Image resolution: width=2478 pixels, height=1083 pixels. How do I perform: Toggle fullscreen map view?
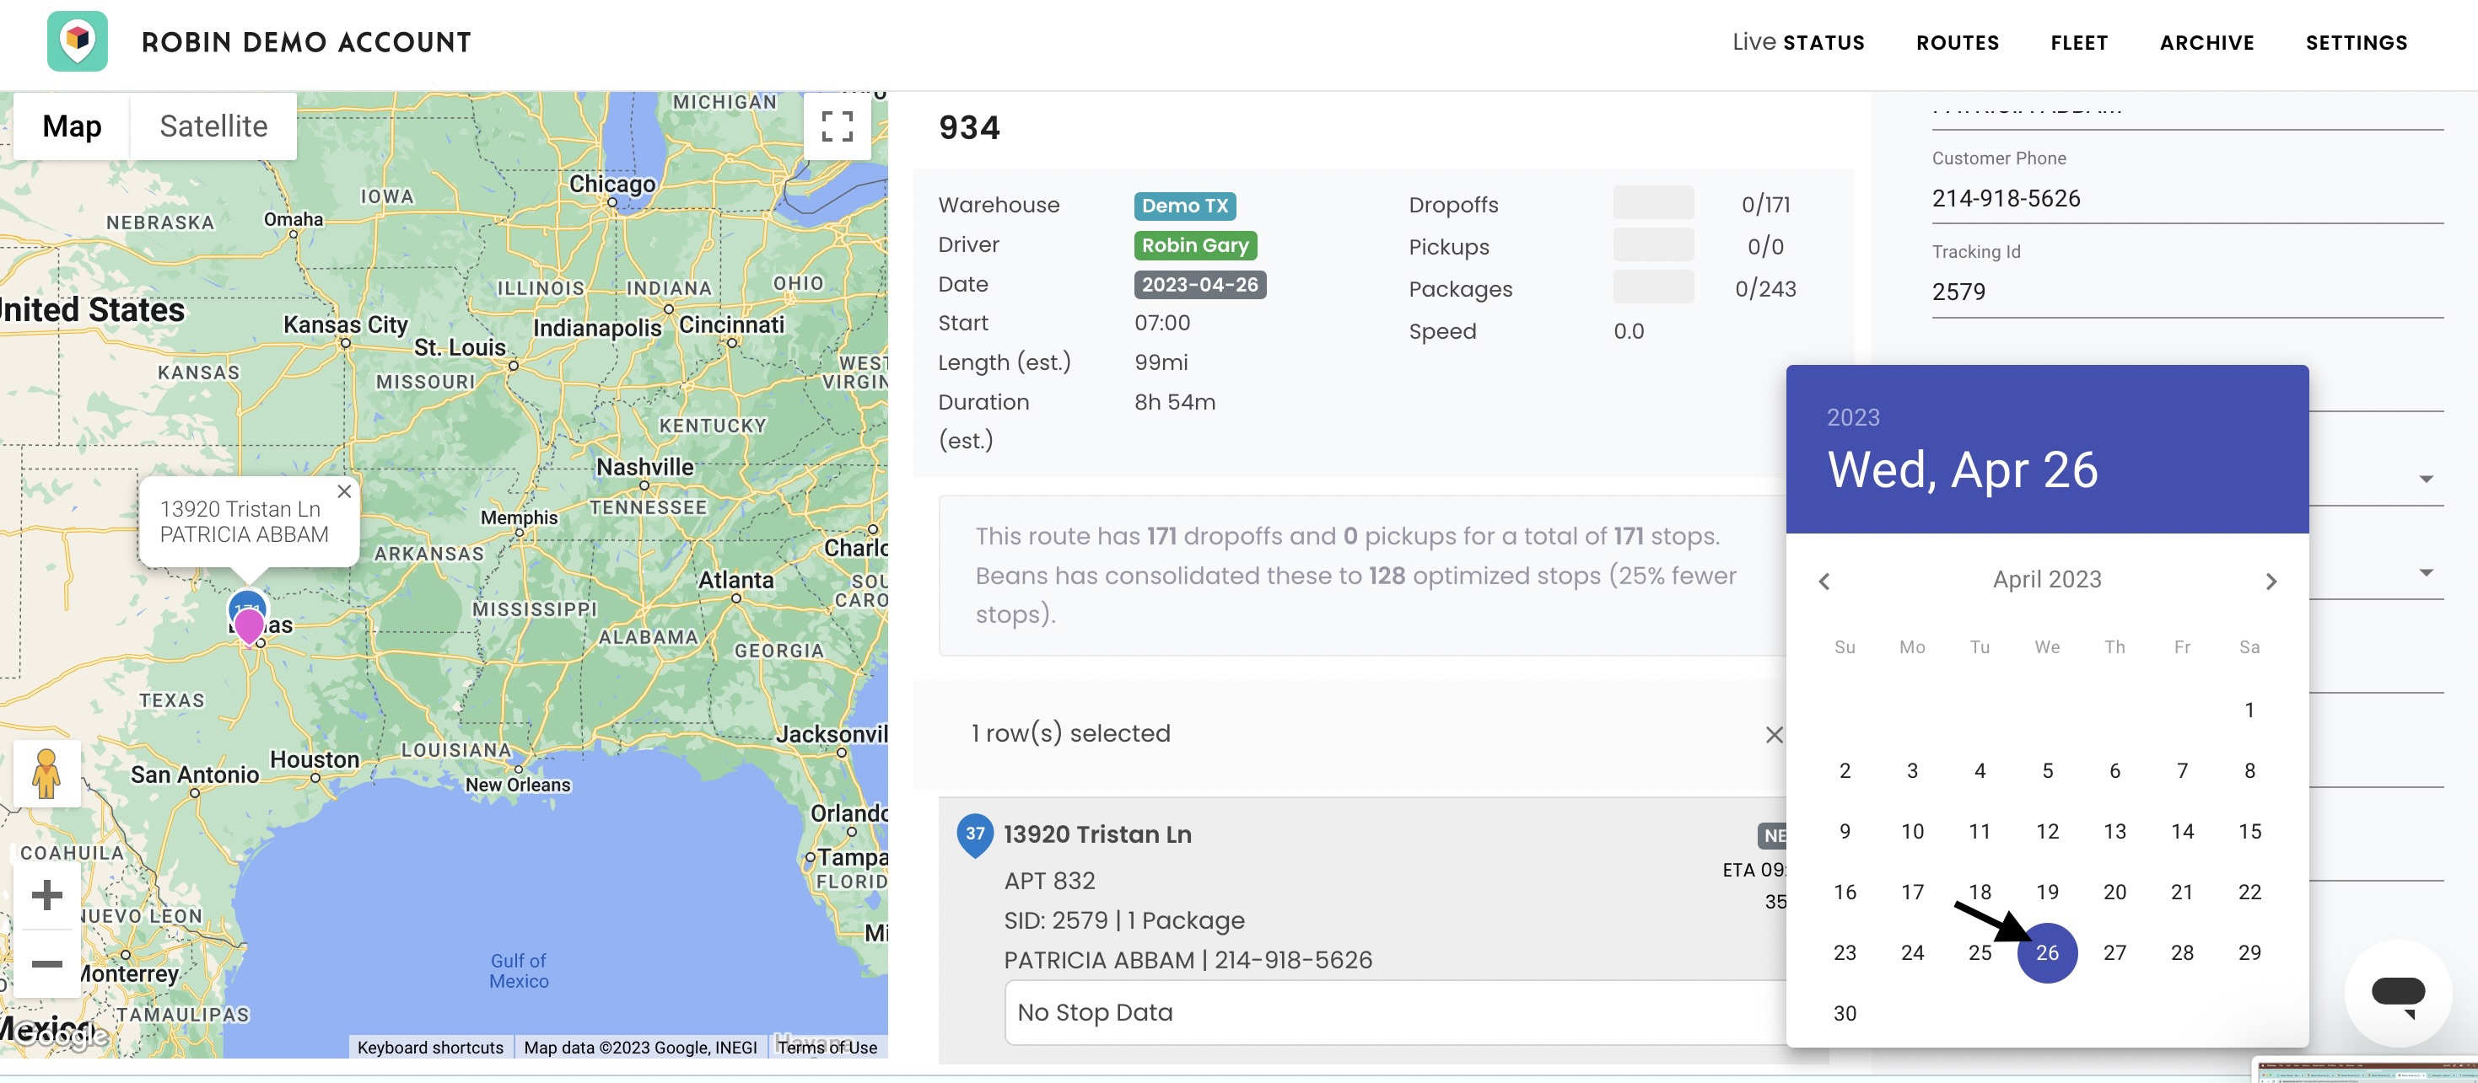point(837,126)
